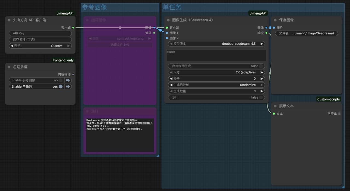Click the 图像 1 input port

click(167, 33)
